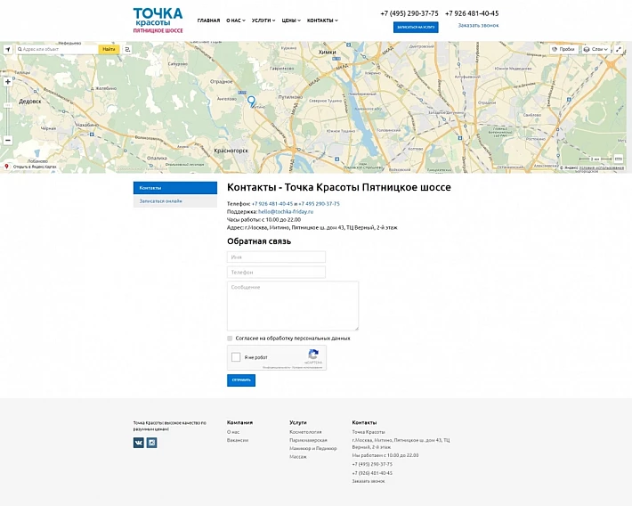Click the map geolocation arrow icon

click(8, 49)
